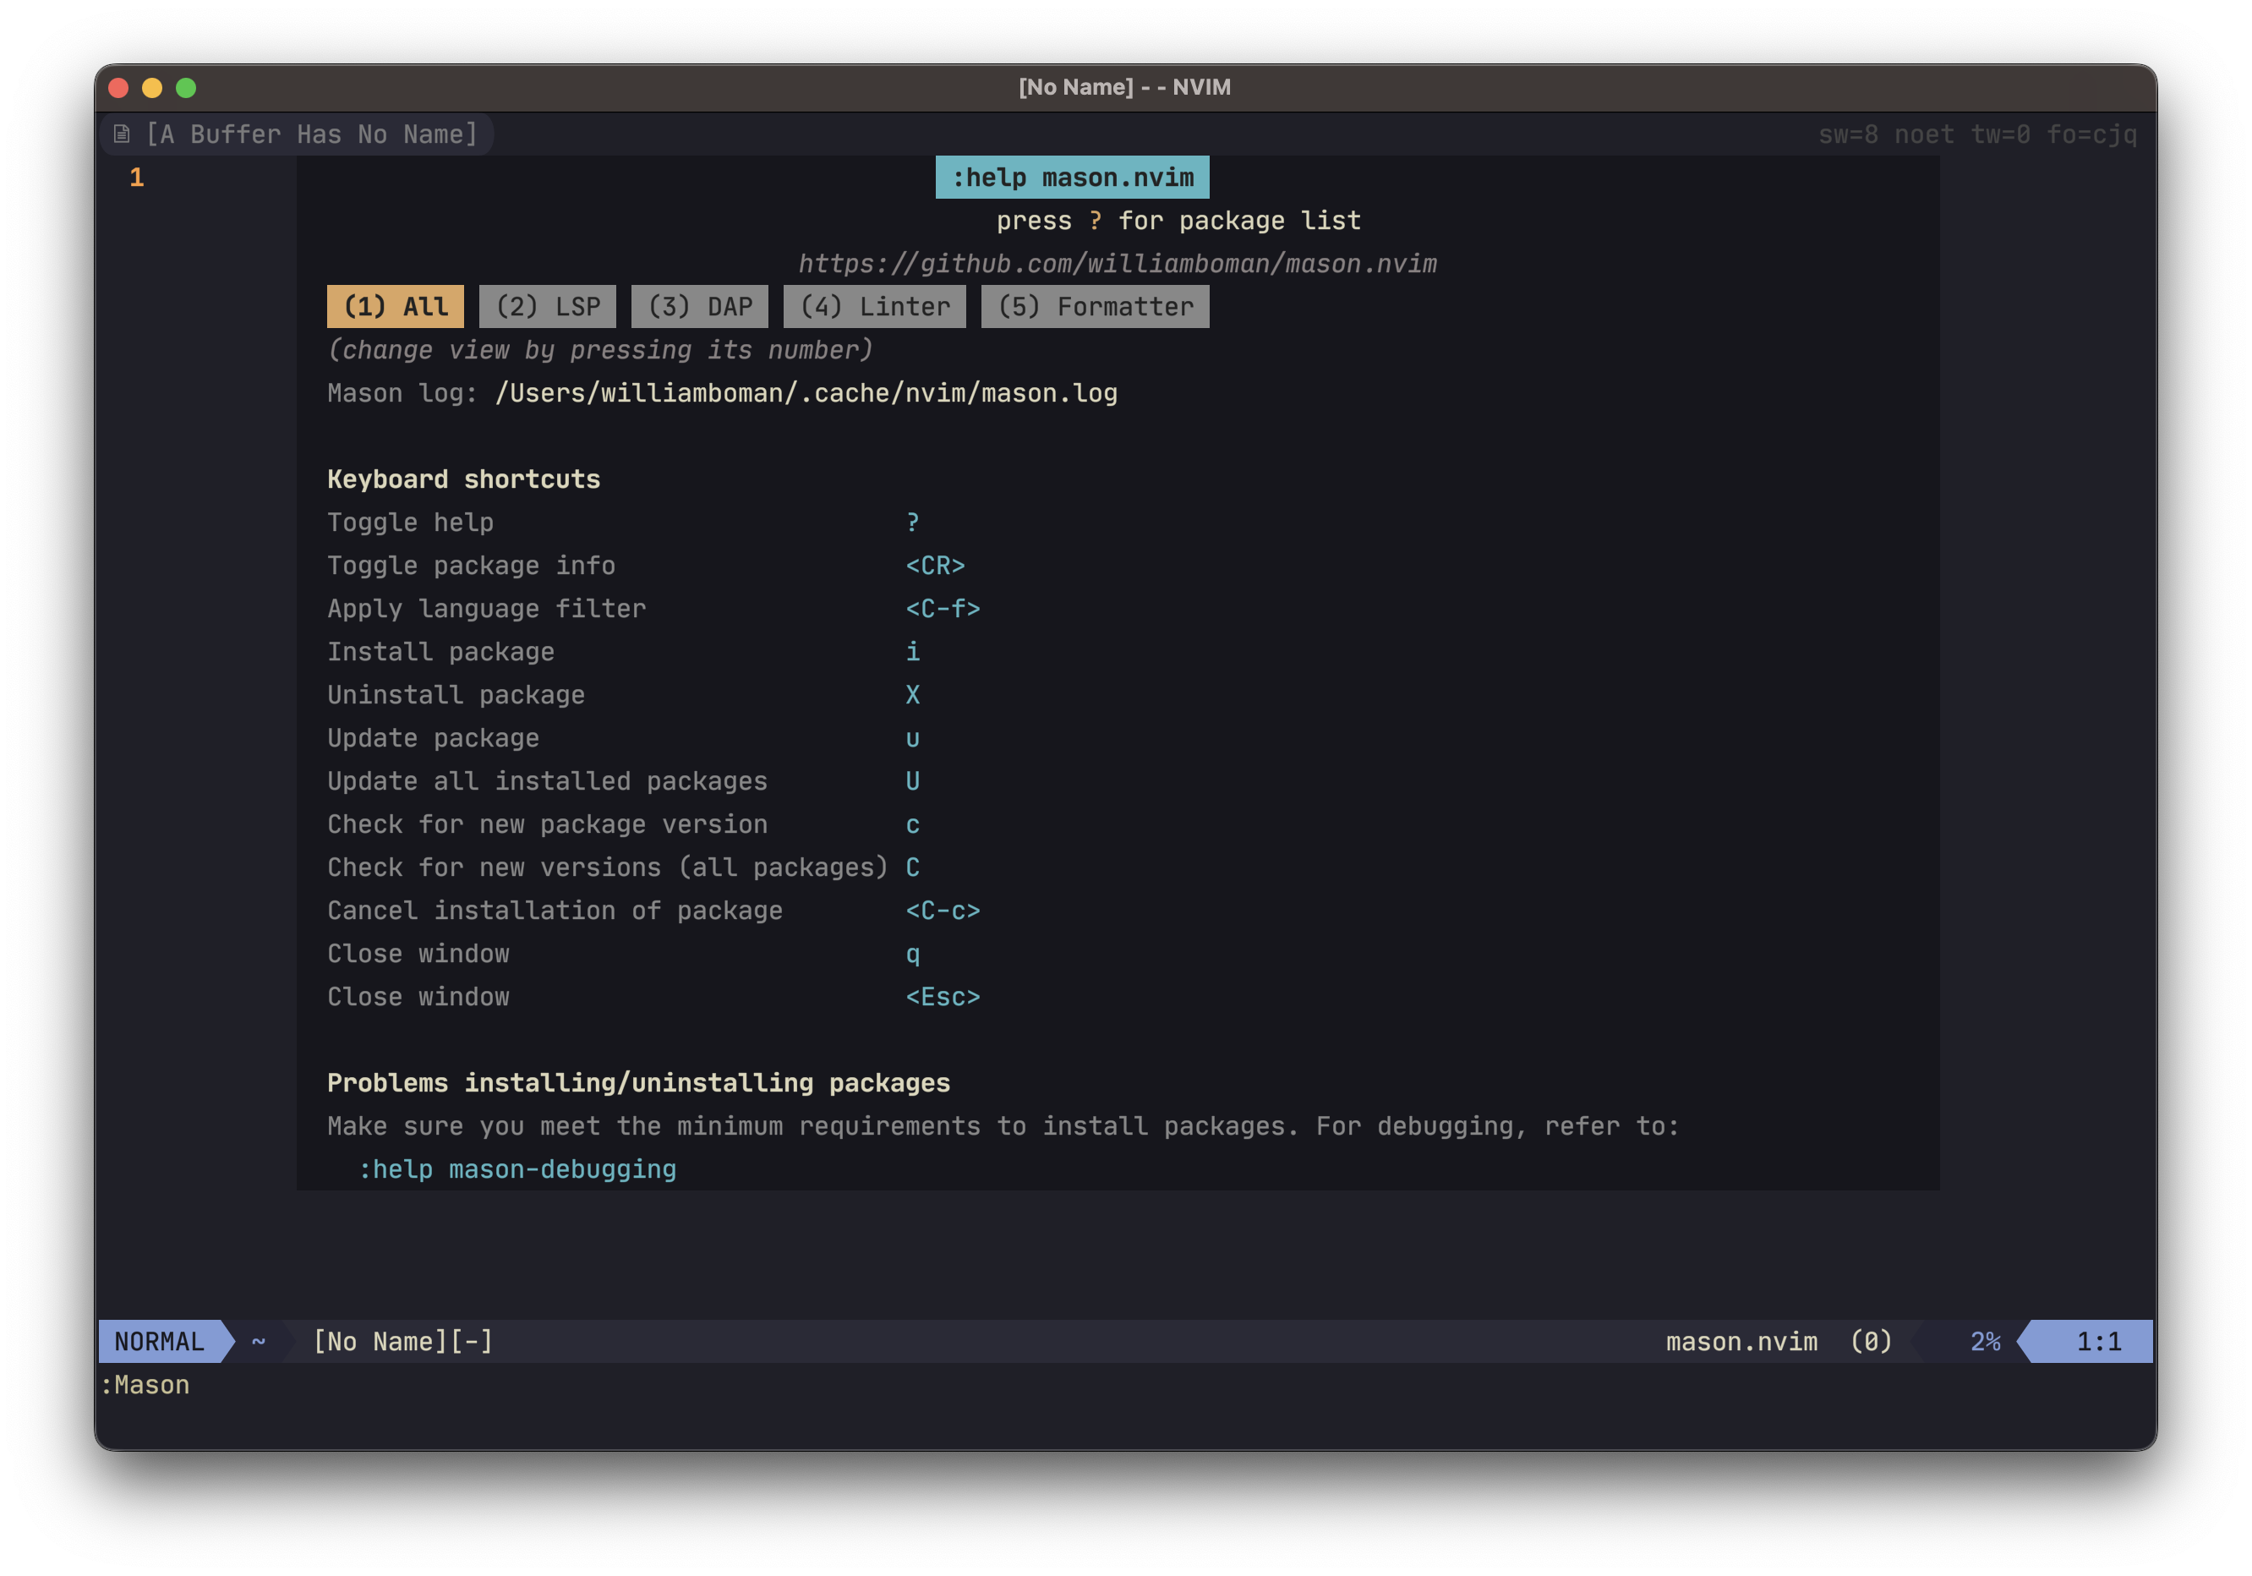Close the NVIM window with red button
The image size is (2252, 1576).
pyautogui.click(x=118, y=88)
